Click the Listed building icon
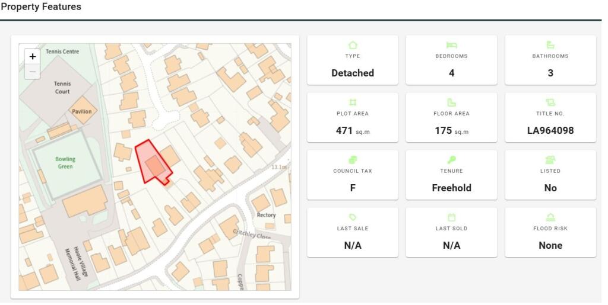This screenshot has height=305, width=608. (550, 160)
